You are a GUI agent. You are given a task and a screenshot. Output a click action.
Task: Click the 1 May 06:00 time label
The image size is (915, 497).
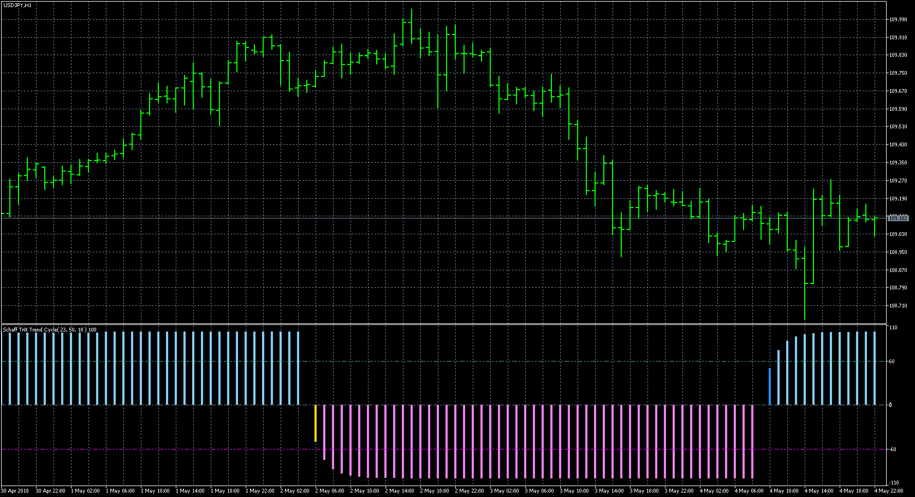(120, 491)
